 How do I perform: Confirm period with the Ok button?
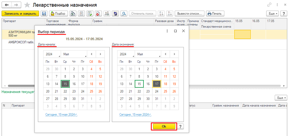pos(164,126)
